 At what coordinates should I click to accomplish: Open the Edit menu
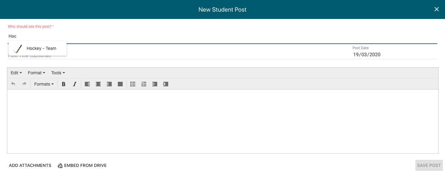16,73
